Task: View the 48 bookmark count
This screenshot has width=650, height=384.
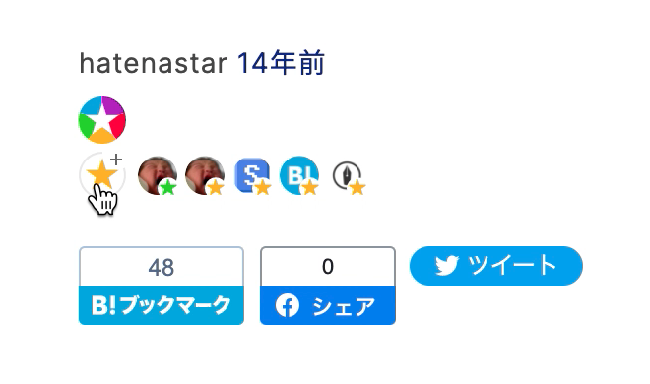Action: pyautogui.click(x=162, y=267)
